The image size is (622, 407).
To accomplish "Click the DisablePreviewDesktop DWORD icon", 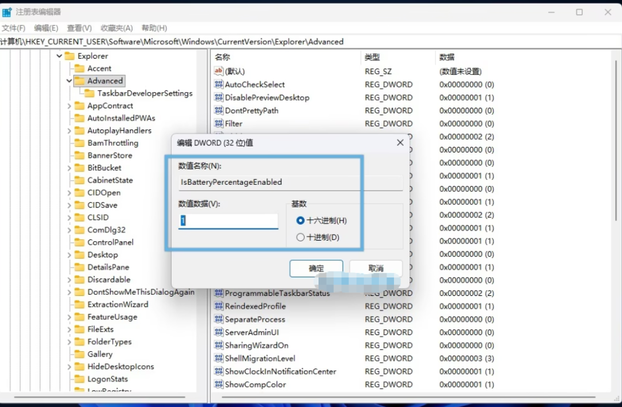I will tap(219, 97).
